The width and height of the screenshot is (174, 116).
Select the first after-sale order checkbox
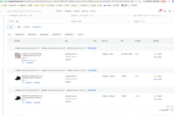point(11,48)
